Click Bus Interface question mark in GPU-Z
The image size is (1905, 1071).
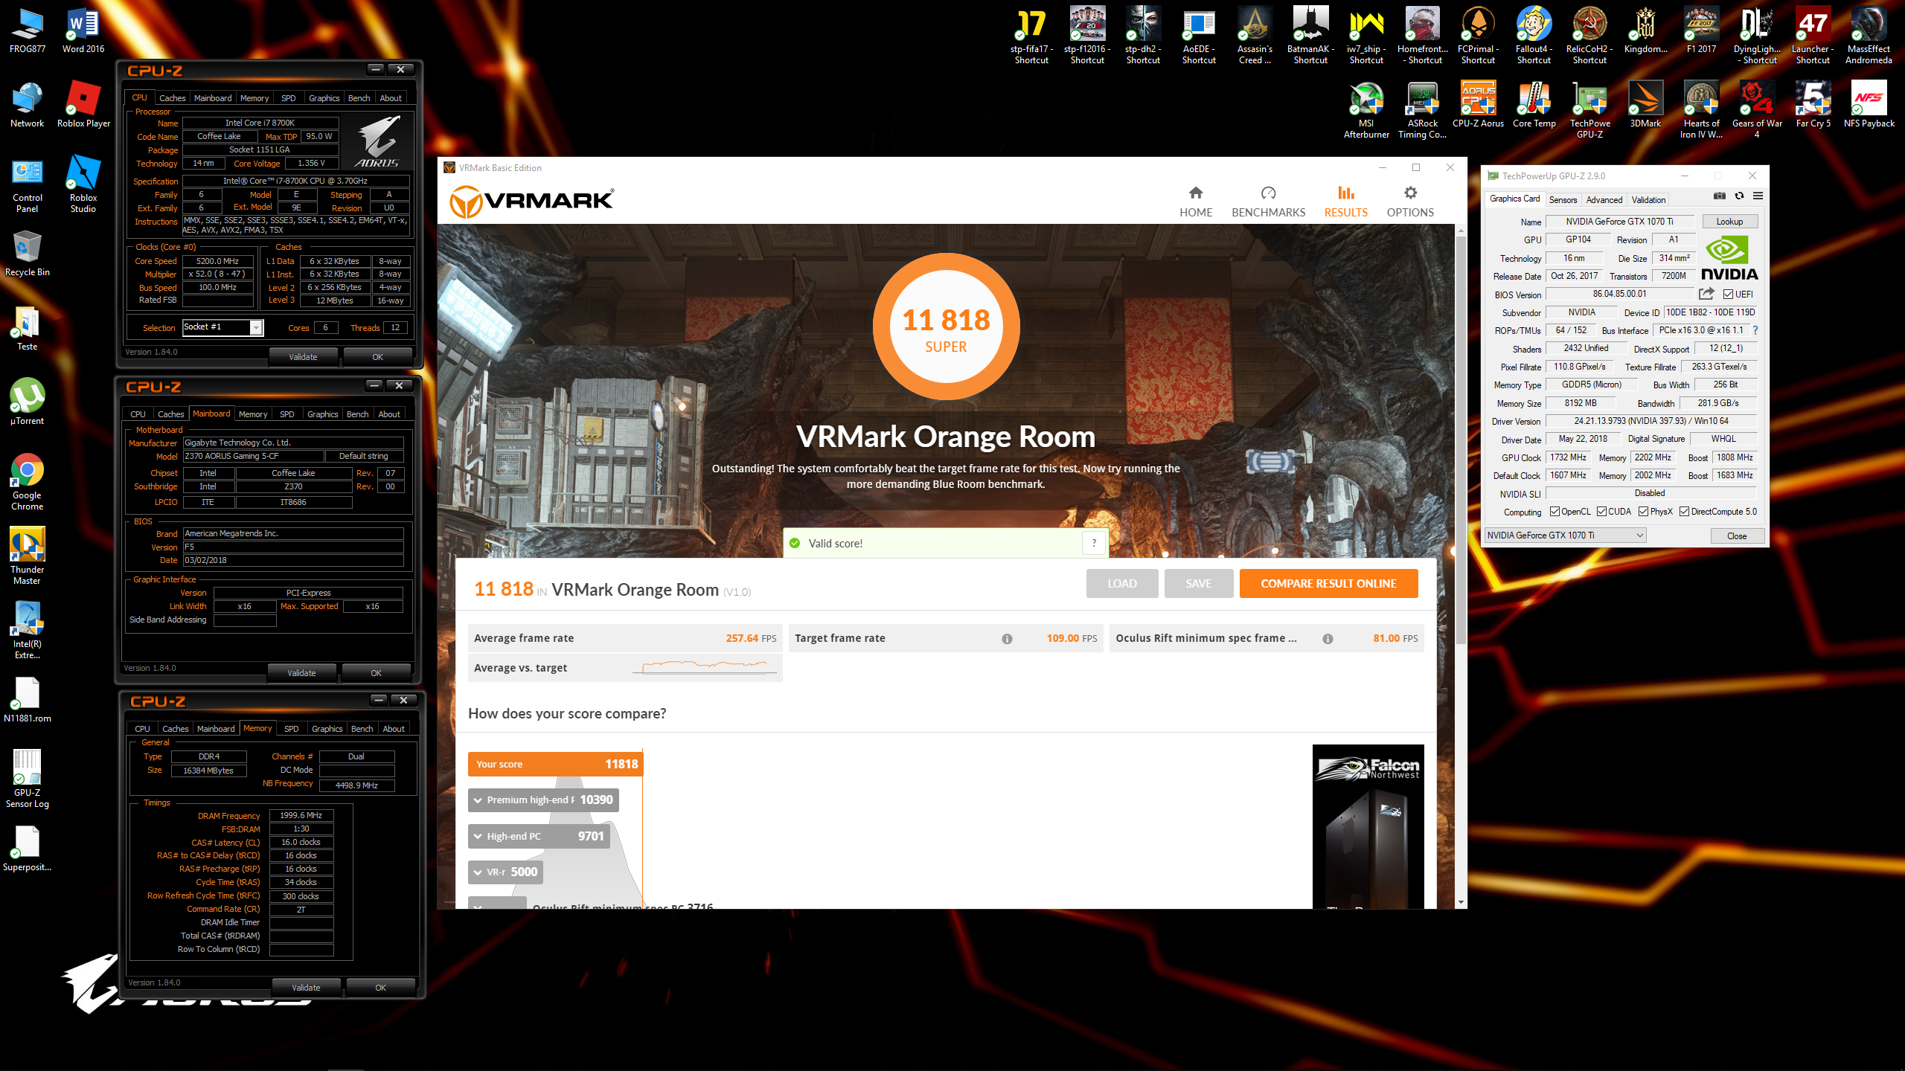[1755, 330]
